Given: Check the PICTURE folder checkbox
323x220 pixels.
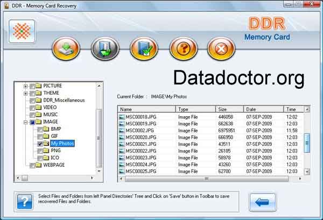Looking at the screenshot, I should (32, 86).
